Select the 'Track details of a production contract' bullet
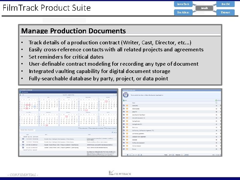 [x=110, y=43]
